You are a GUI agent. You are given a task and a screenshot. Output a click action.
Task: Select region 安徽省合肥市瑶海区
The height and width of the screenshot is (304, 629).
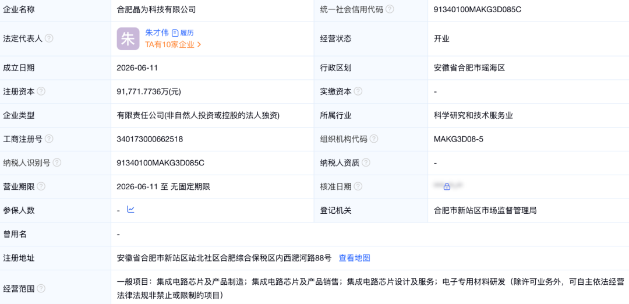pyautogui.click(x=469, y=68)
